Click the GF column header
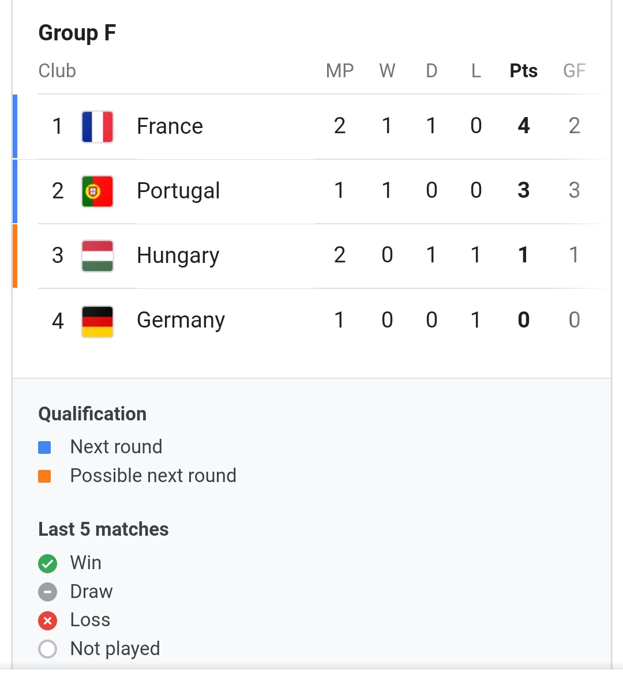 pos(574,71)
